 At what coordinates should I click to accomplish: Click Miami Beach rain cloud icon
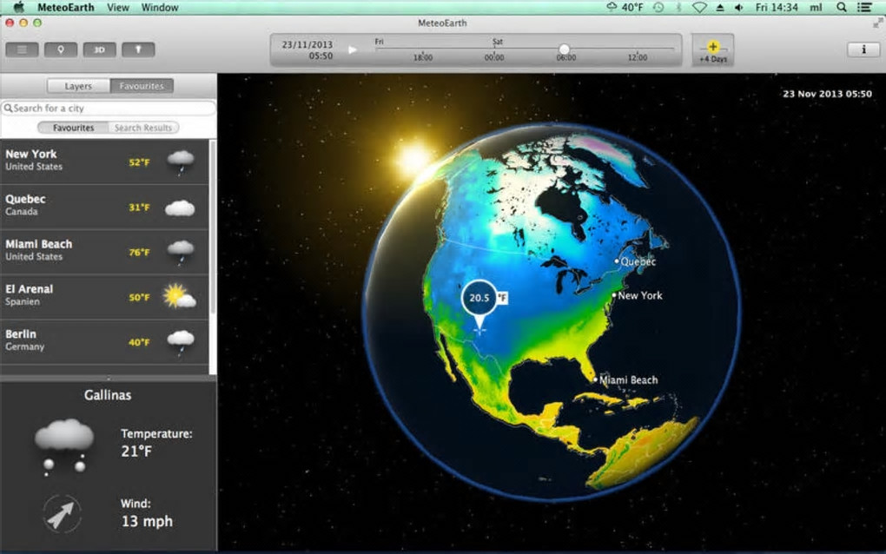tap(181, 253)
